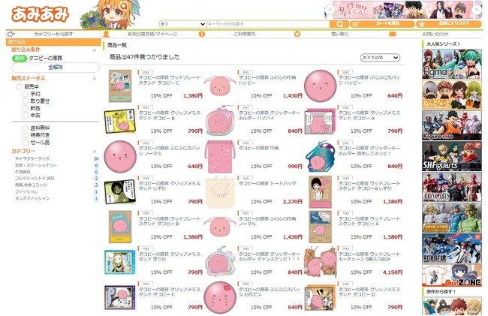Open the sort order dropdown おすすめ順
This screenshot has height=316, width=488.
pos(380,58)
